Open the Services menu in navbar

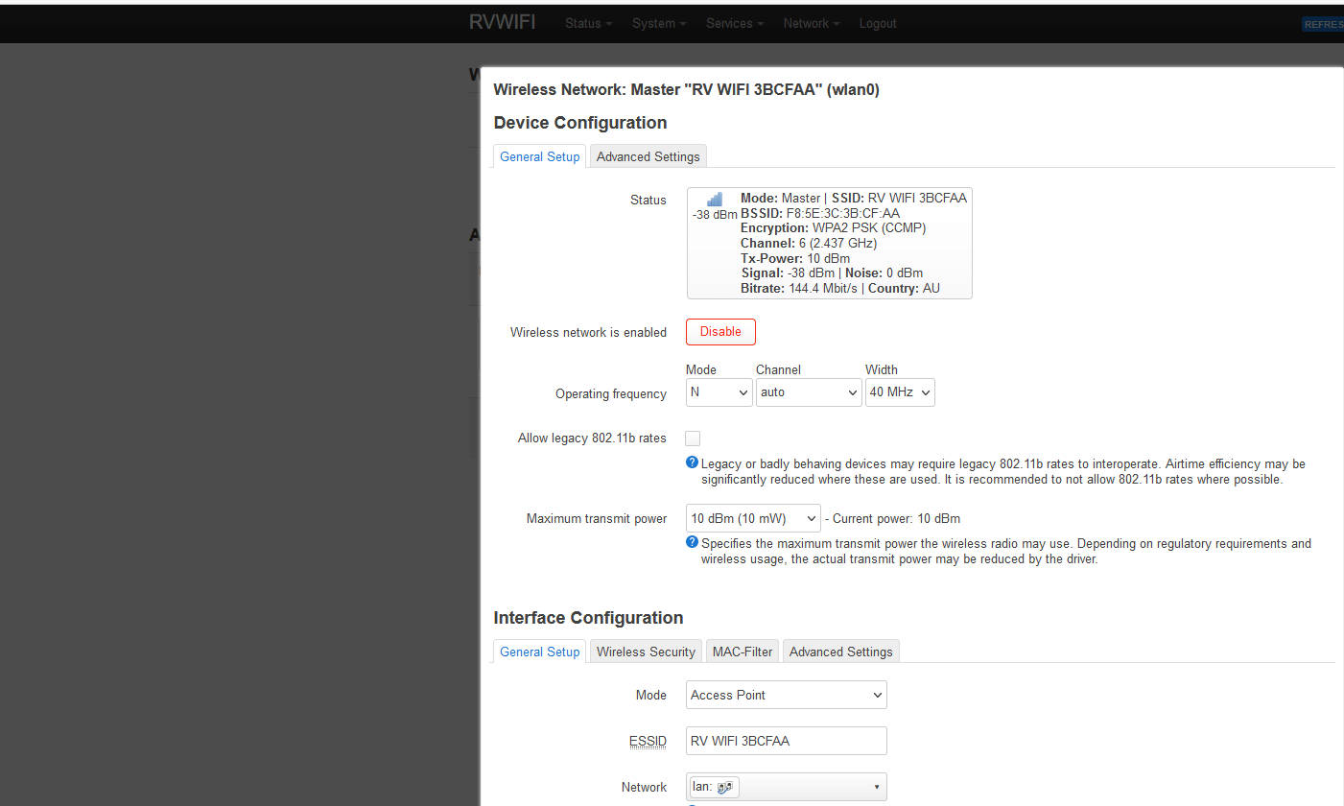734,24
